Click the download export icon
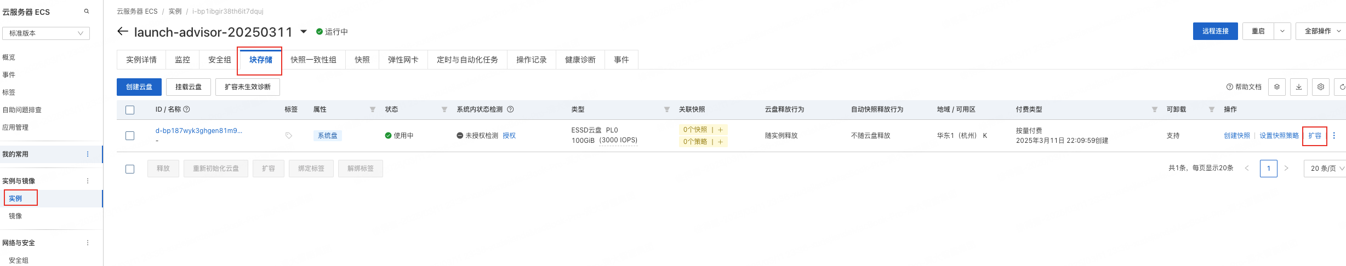The image size is (1346, 266). (x=1299, y=87)
